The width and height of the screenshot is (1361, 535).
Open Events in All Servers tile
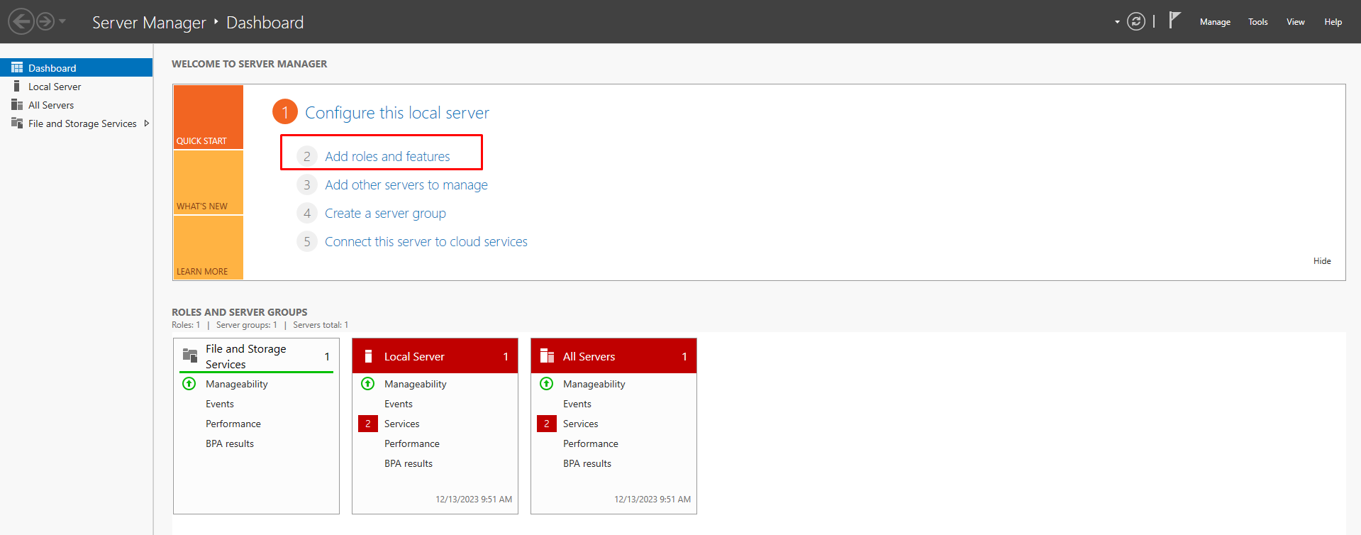(577, 404)
